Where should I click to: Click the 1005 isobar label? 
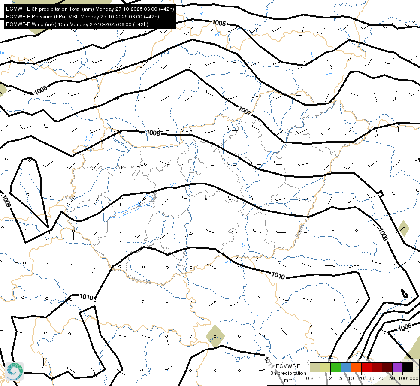point(219,23)
